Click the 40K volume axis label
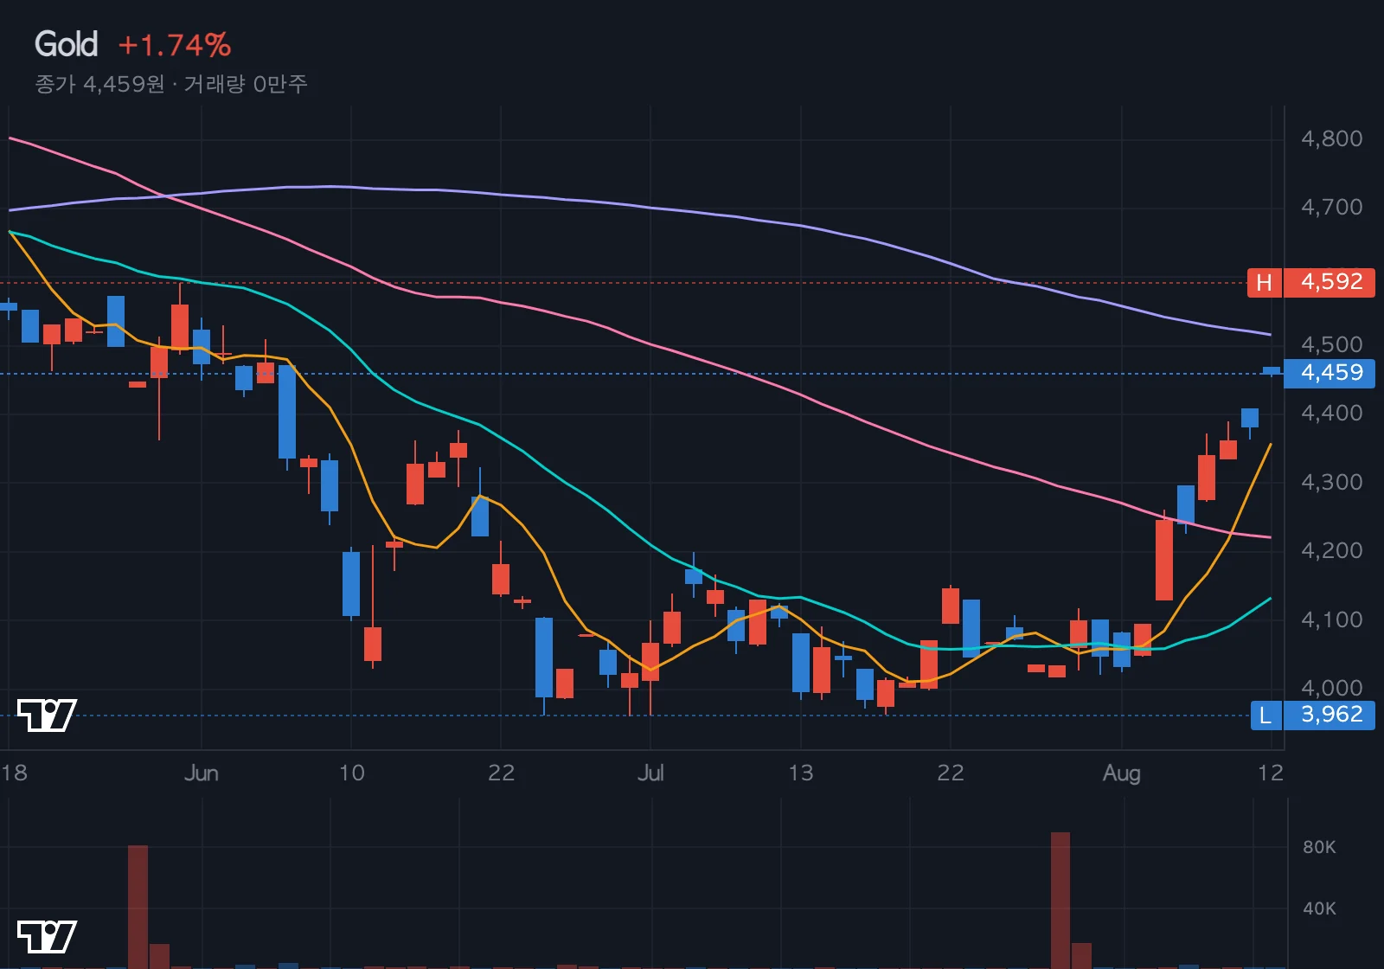 pyautogui.click(x=1319, y=908)
